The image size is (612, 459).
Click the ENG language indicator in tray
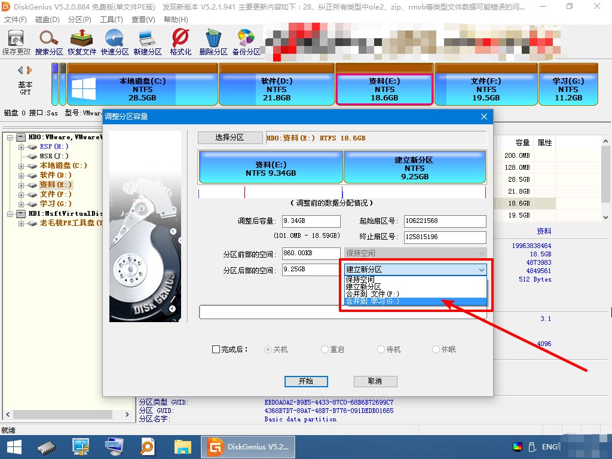tap(550, 447)
